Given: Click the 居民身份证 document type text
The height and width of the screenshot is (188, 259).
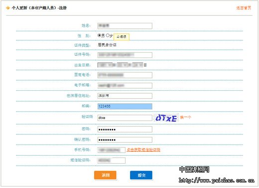Looking at the screenshot, I should pyautogui.click(x=107, y=45).
